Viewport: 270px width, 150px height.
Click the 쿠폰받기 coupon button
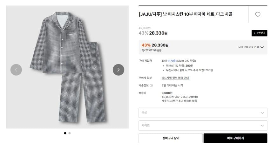(x=259, y=33)
